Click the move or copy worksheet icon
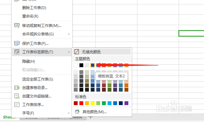 [x=17, y=25]
